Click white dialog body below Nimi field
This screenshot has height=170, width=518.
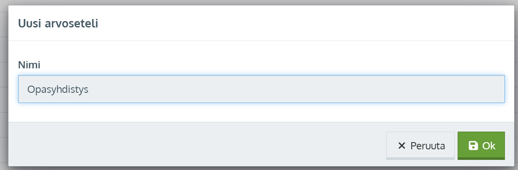[x=253, y=112]
